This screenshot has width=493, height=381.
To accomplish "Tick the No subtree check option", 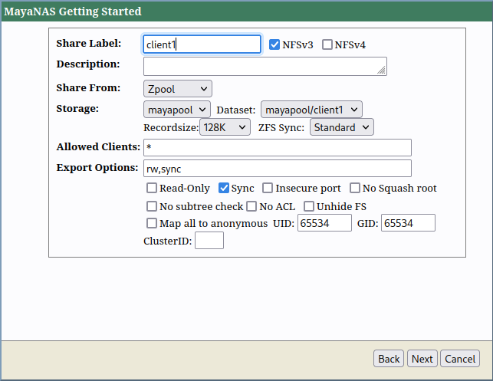I will [152, 206].
